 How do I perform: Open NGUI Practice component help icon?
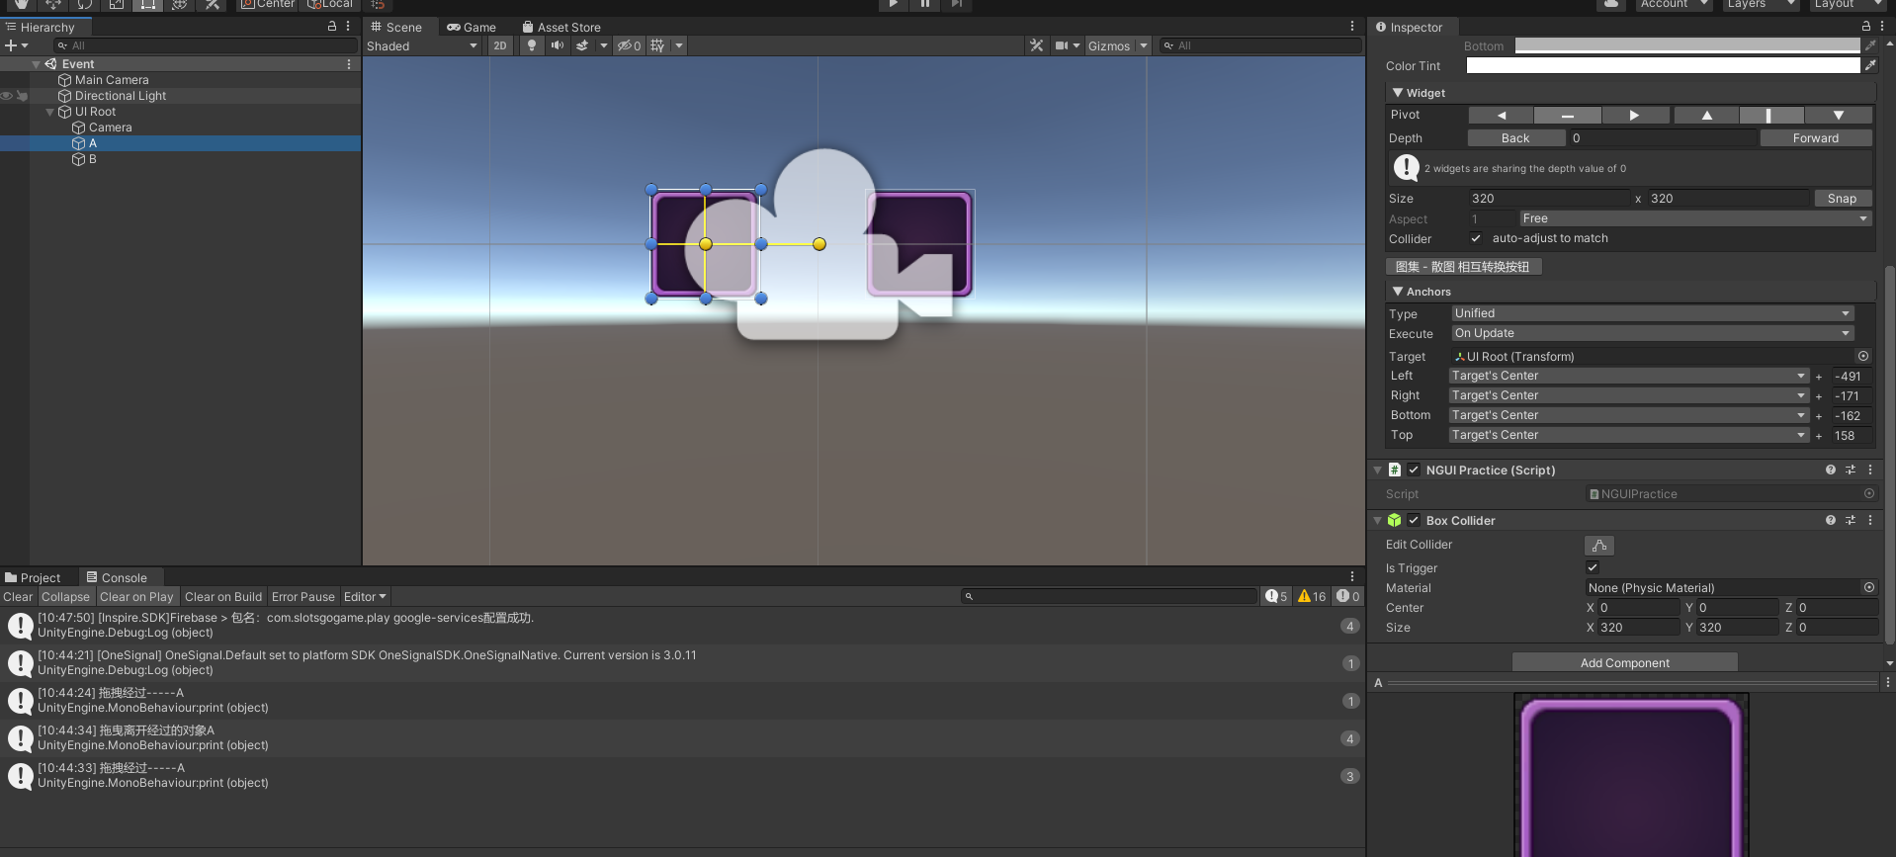[1831, 470]
